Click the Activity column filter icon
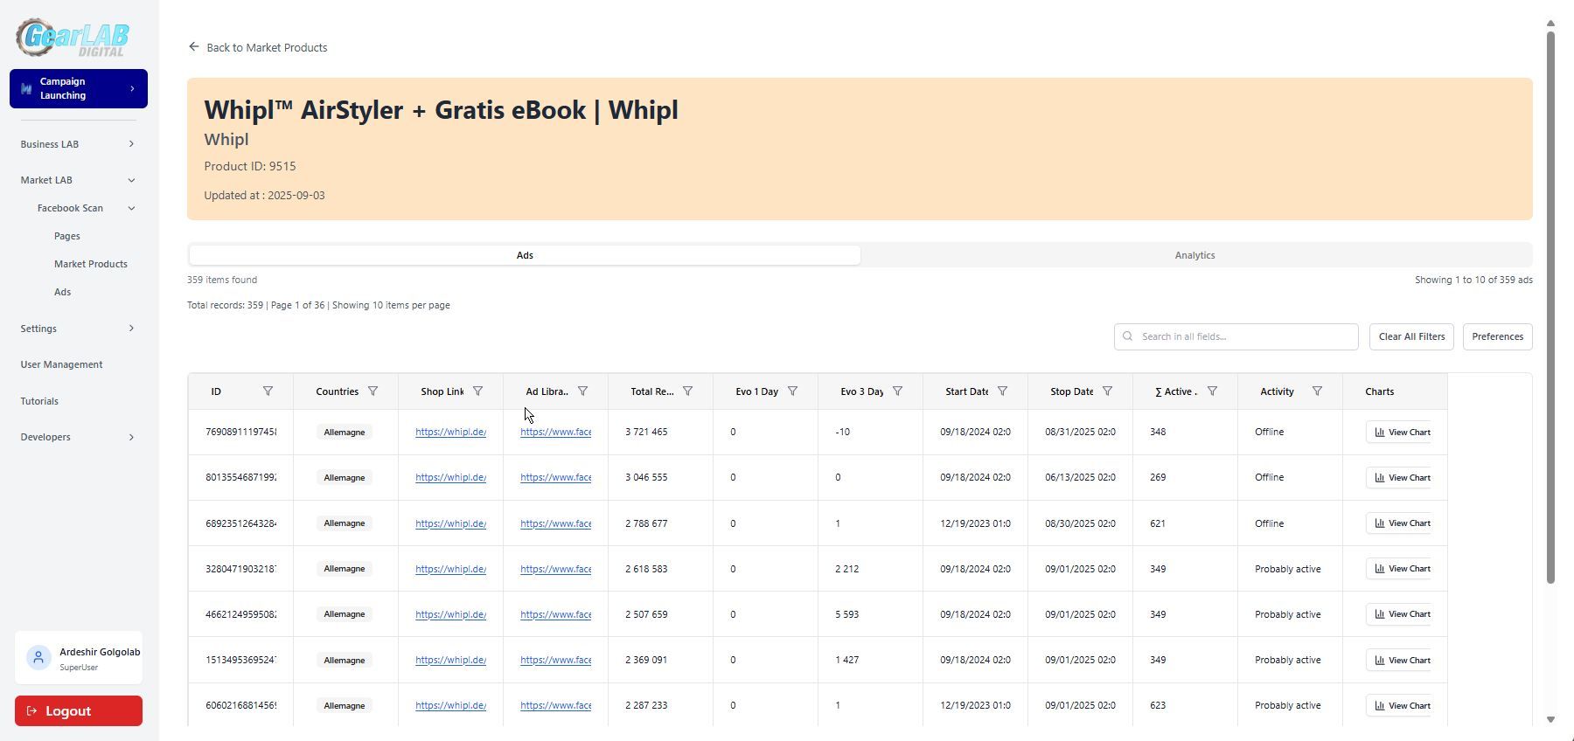The height and width of the screenshot is (741, 1574). coord(1317,391)
